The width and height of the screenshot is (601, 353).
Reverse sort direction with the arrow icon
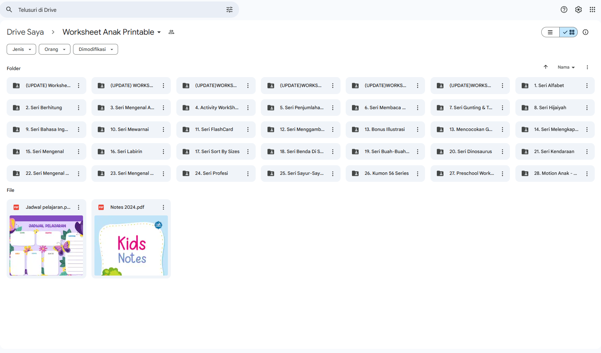[x=546, y=67]
